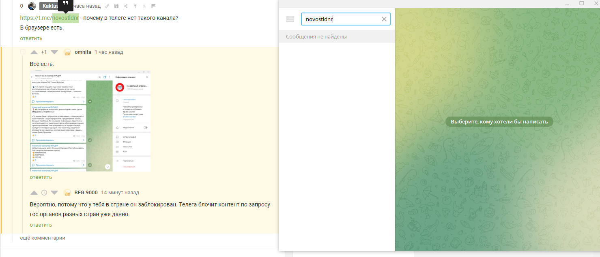Click the '+1' rating of omnita comment

point(44,52)
